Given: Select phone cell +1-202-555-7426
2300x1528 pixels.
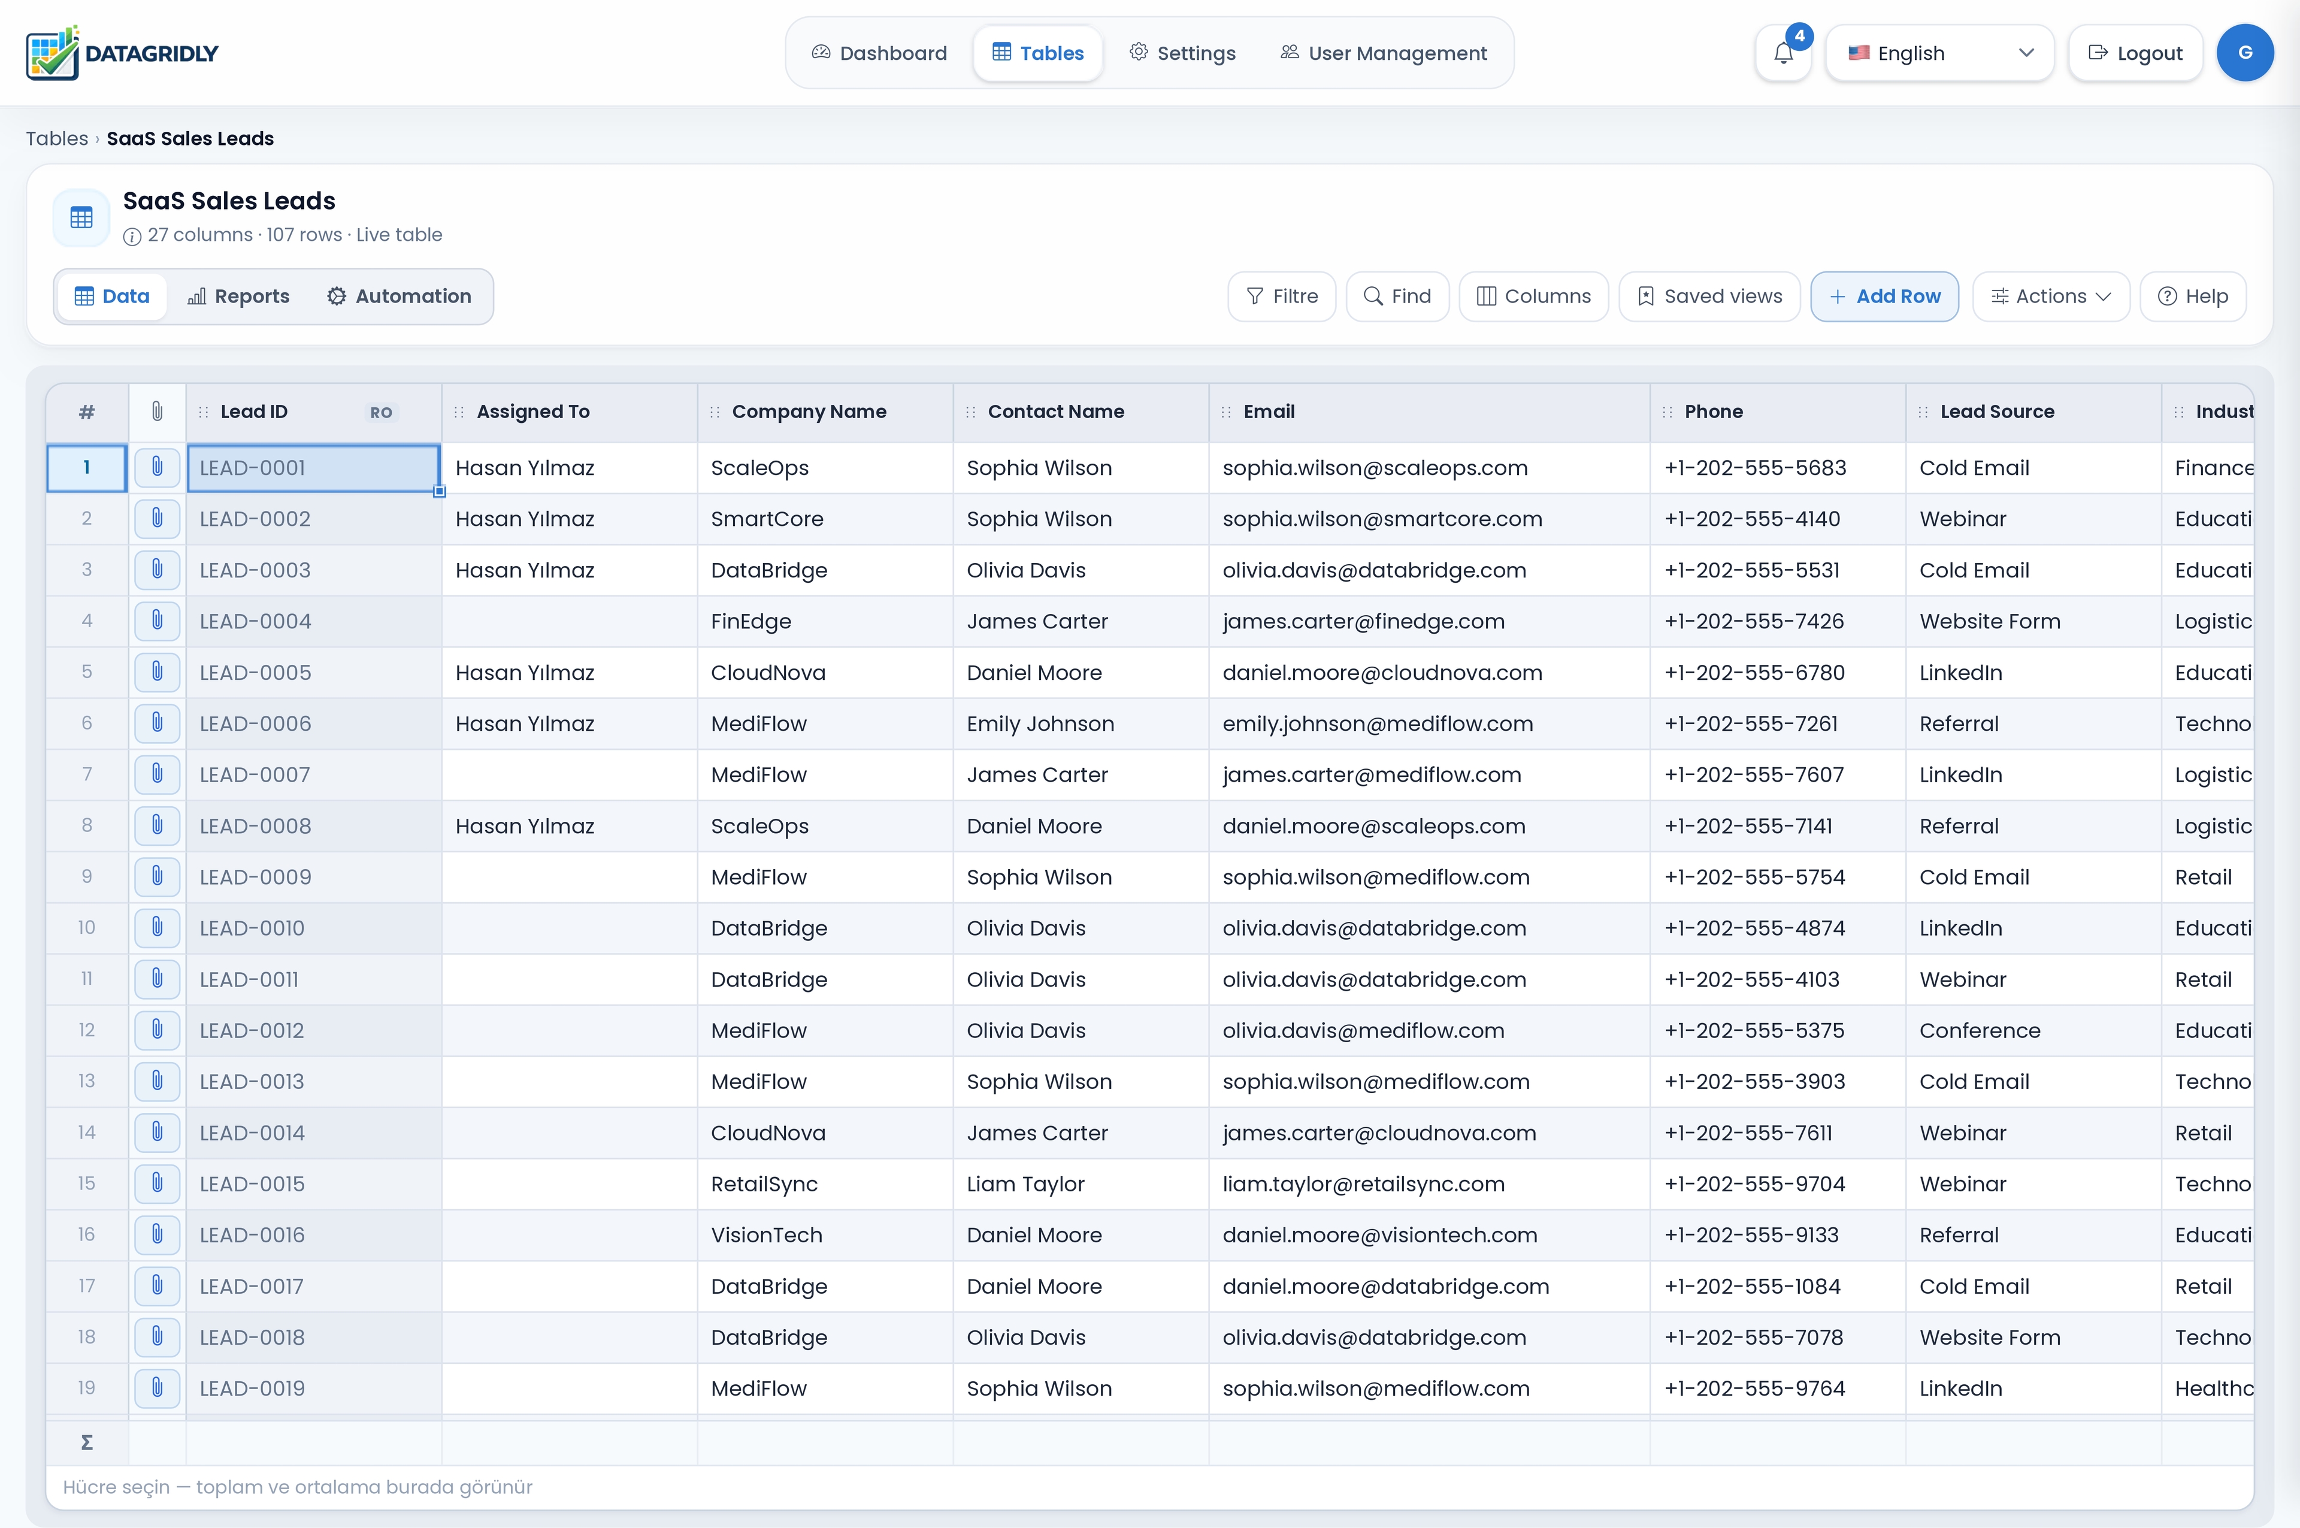Looking at the screenshot, I should point(1778,621).
